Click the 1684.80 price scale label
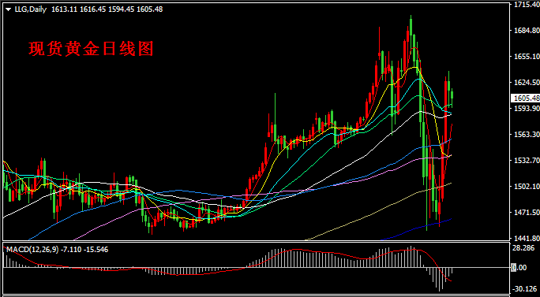The image size is (540, 297). click(526, 31)
